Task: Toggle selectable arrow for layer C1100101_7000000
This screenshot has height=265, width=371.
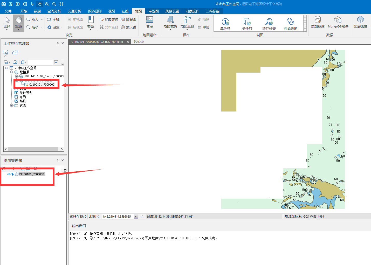Action: point(12,174)
